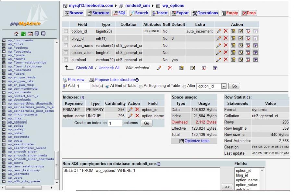Select the After radio button
The image size is (294, 195).
(184, 86)
